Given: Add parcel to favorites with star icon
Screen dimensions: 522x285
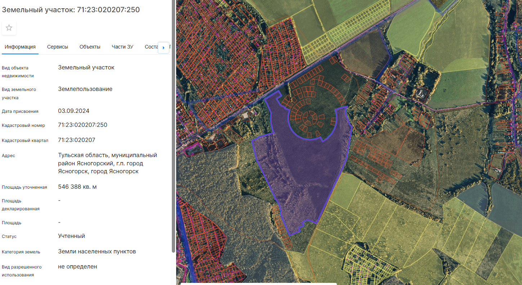Looking at the screenshot, I should (9, 28).
